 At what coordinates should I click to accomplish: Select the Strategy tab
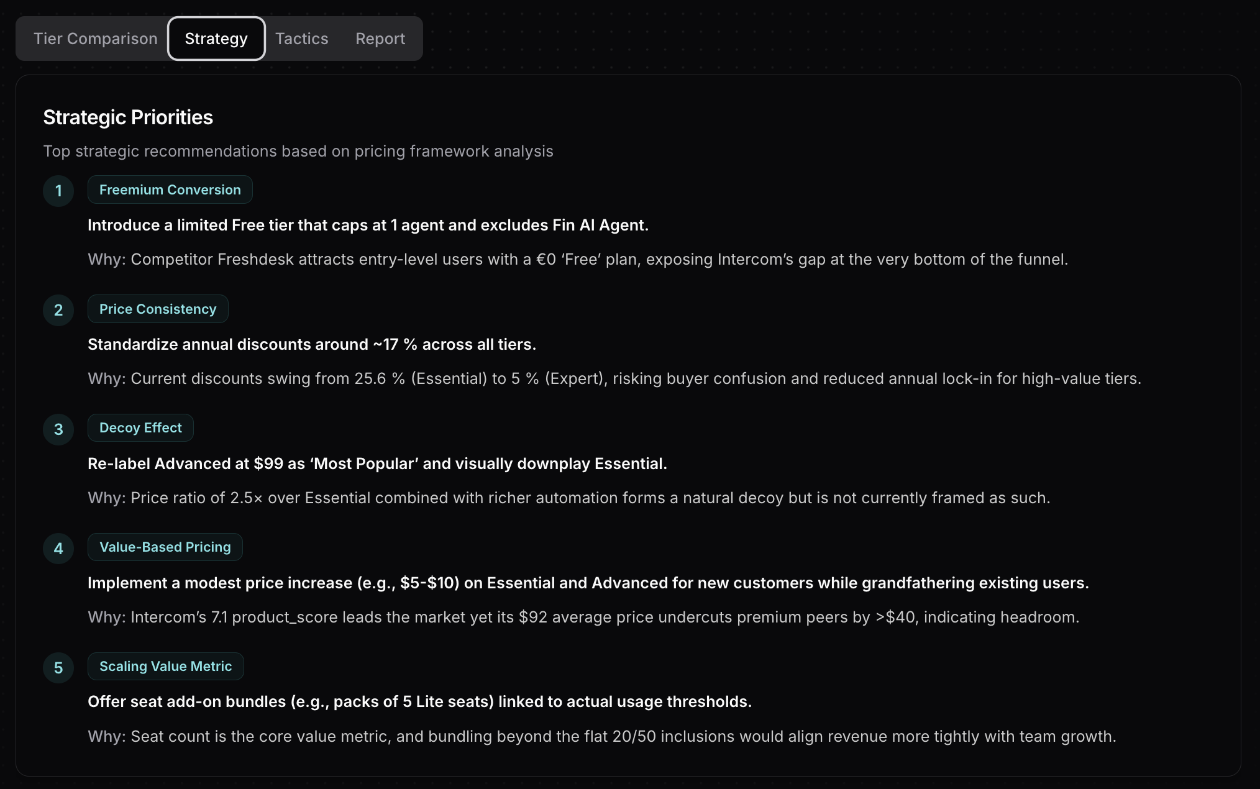[216, 38]
